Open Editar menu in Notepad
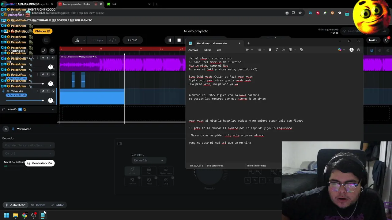The width and height of the screenshot is (392, 220). point(207,50)
